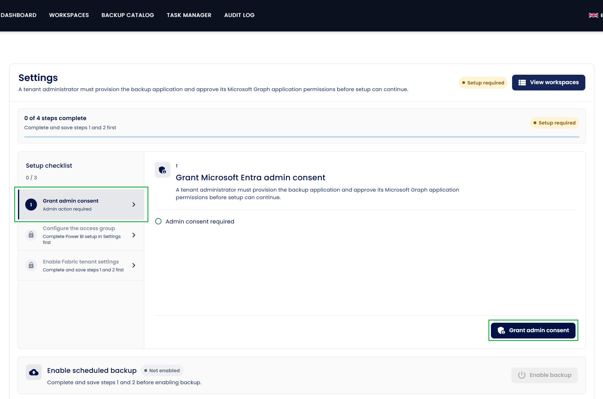This screenshot has width=603, height=399.
Task: Expand Grant admin consent step chevron
Action: (x=134, y=205)
